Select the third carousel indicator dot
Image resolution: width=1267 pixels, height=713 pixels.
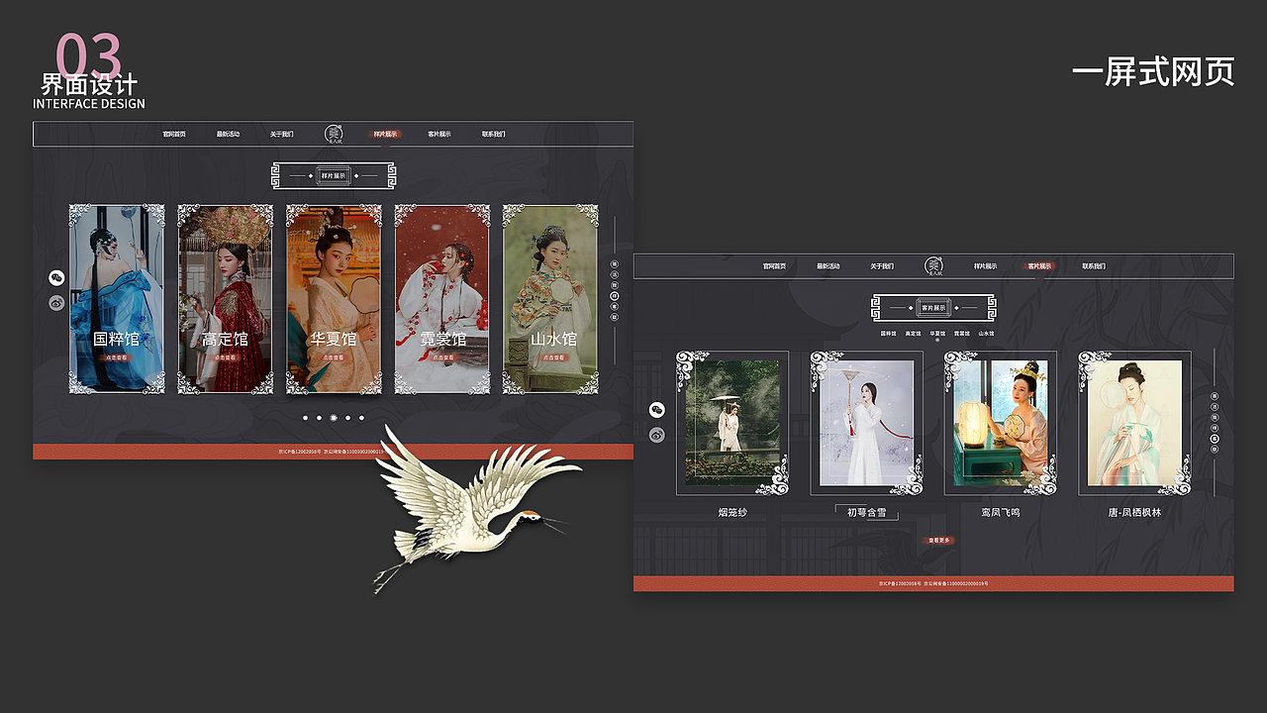click(334, 418)
